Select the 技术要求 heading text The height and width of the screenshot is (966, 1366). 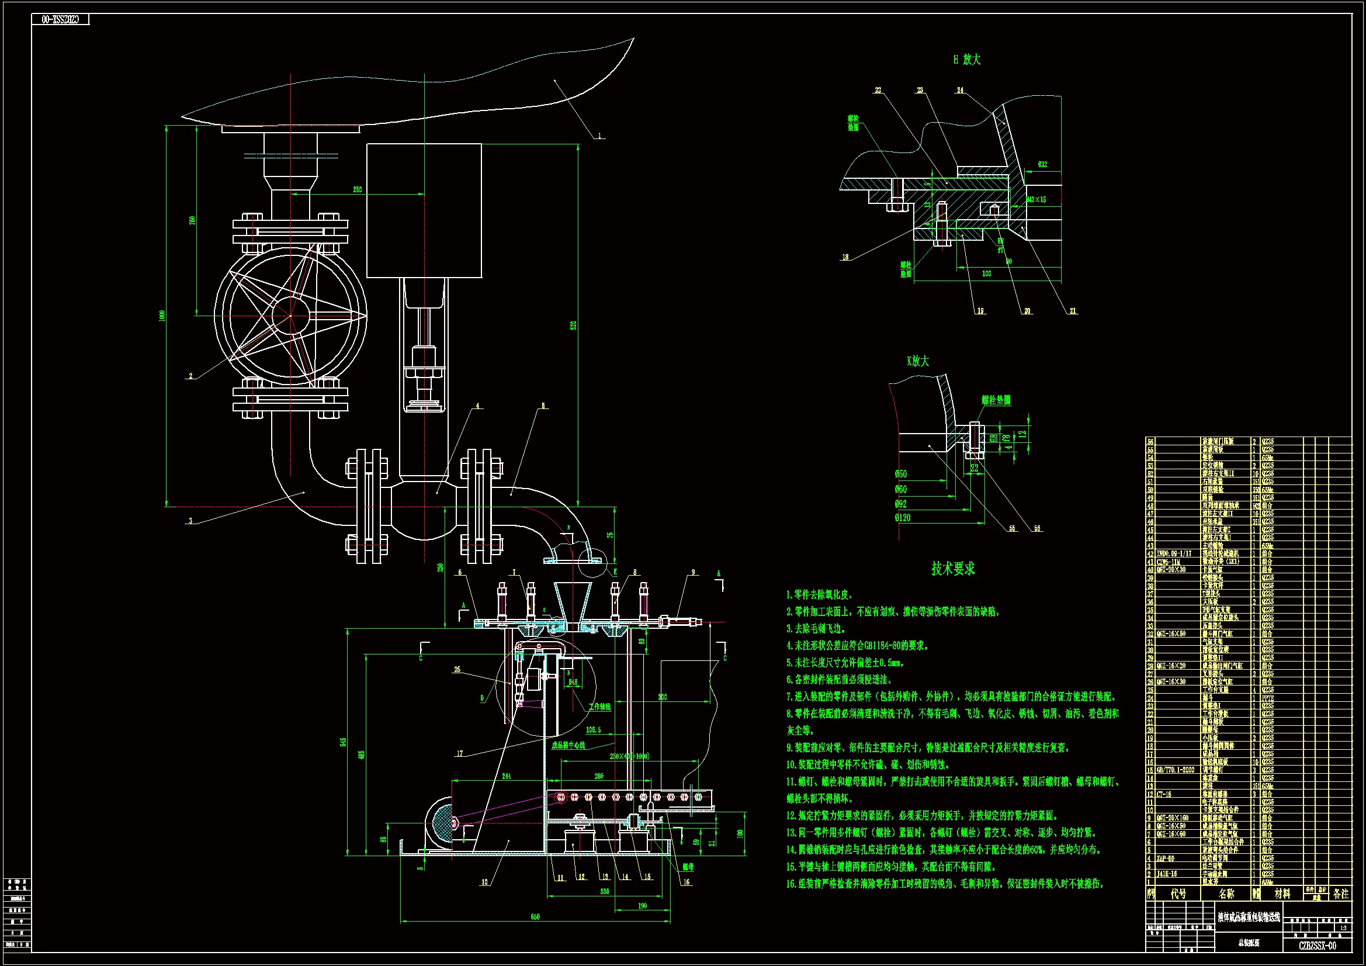(953, 569)
